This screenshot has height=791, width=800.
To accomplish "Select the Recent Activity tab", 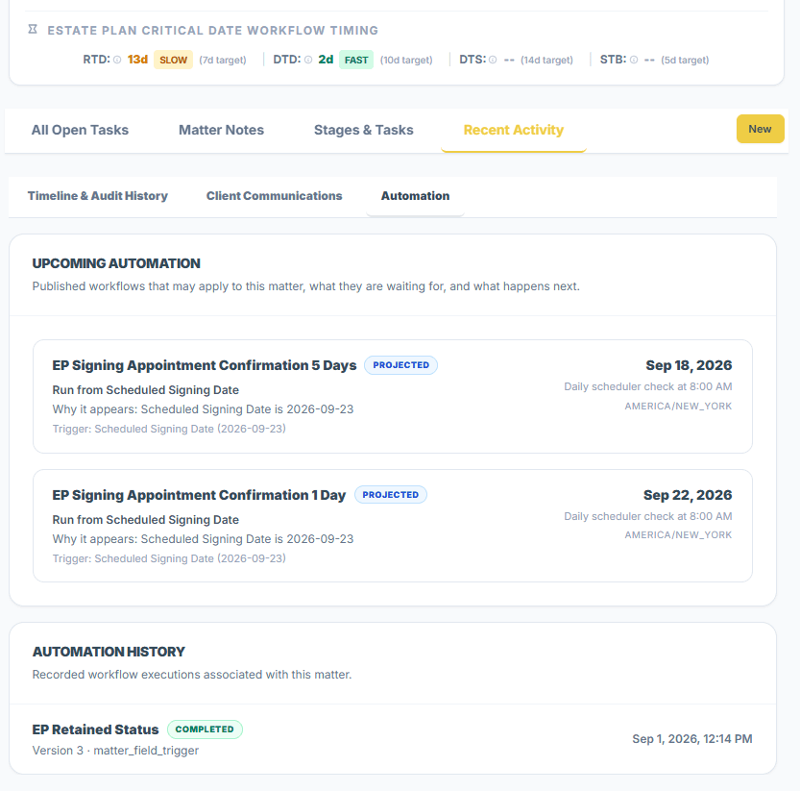I will point(513,130).
